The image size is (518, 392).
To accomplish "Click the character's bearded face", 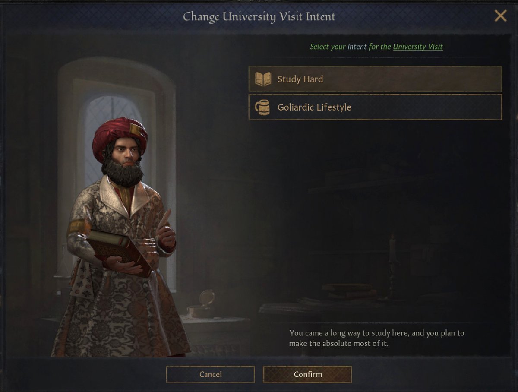I will [125, 160].
